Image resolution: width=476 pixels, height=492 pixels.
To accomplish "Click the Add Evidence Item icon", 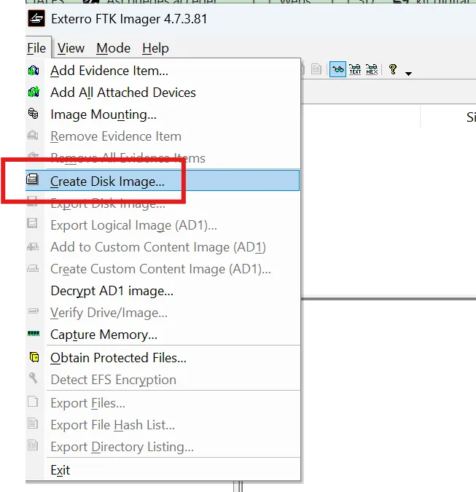I will click(x=34, y=71).
